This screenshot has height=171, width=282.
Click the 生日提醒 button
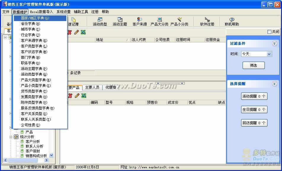tap(254, 110)
